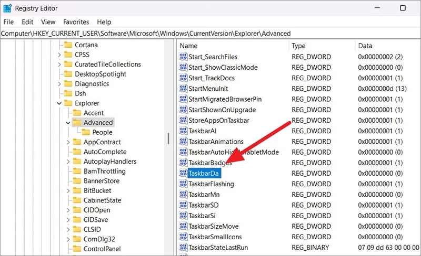Open the Edit menu
Viewport: 421px width, 256px height.
(27, 22)
